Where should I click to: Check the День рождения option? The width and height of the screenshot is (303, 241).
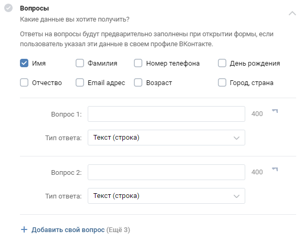(222, 63)
